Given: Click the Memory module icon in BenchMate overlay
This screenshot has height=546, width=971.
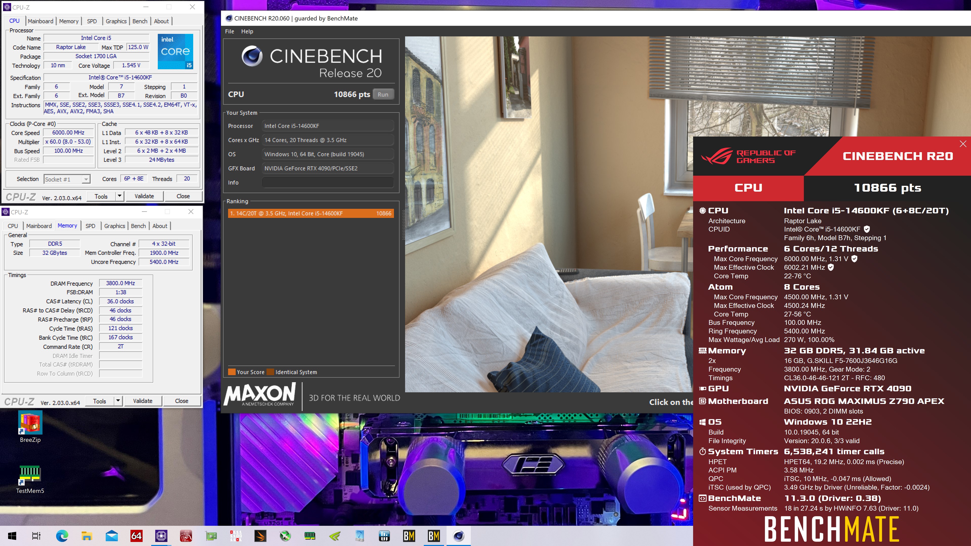Looking at the screenshot, I should point(703,351).
